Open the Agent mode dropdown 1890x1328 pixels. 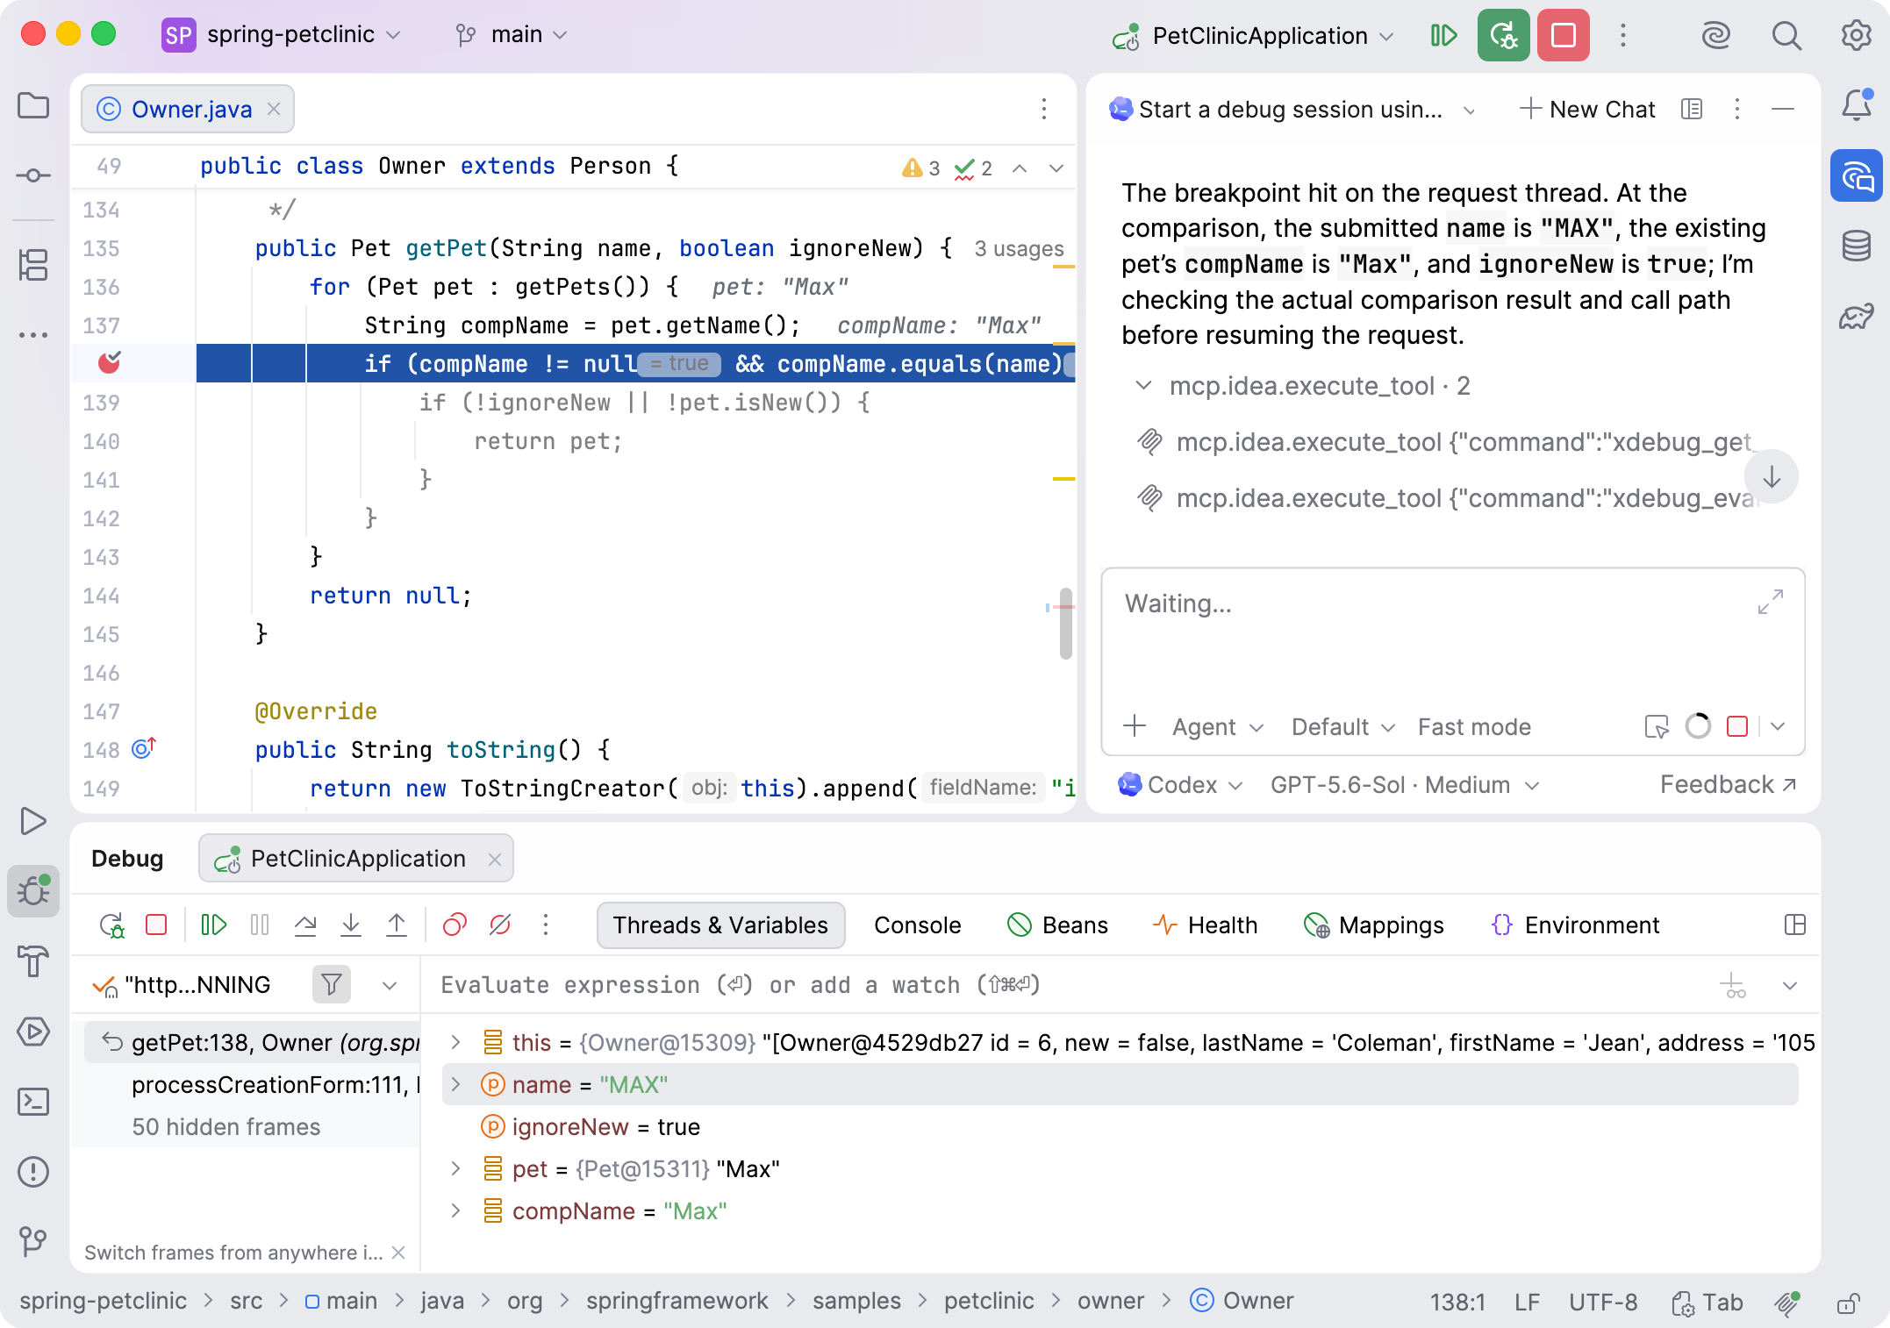pos(1218,727)
